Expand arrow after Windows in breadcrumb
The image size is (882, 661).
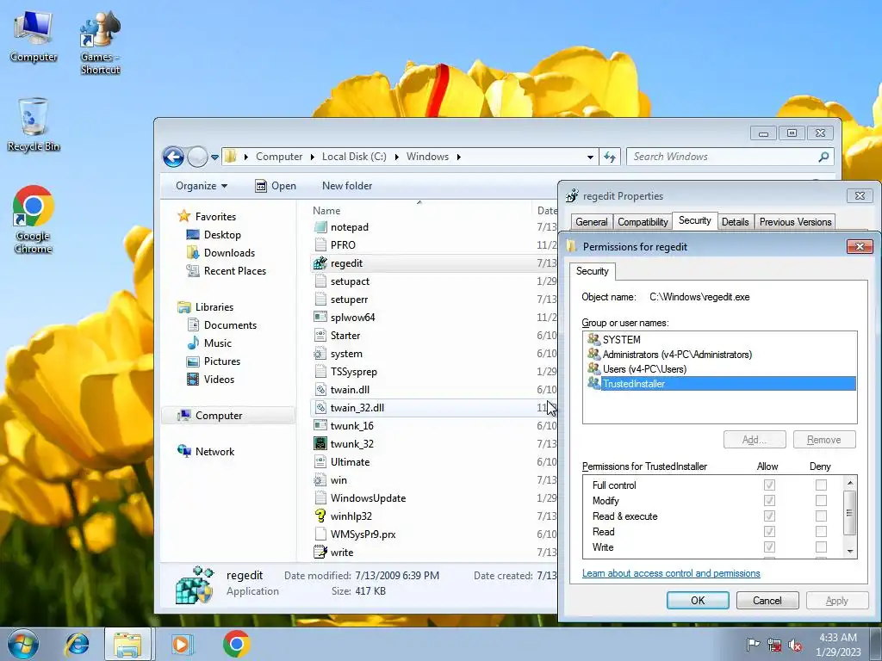click(459, 157)
